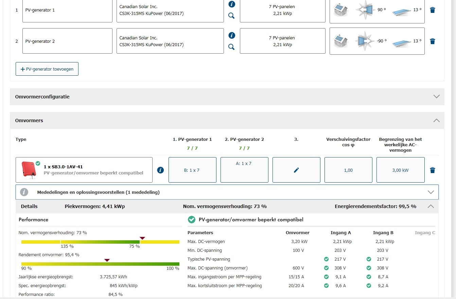Click info icon for PV-generator 2 module
Viewport: 456px width, 299px height.
click(232, 35)
